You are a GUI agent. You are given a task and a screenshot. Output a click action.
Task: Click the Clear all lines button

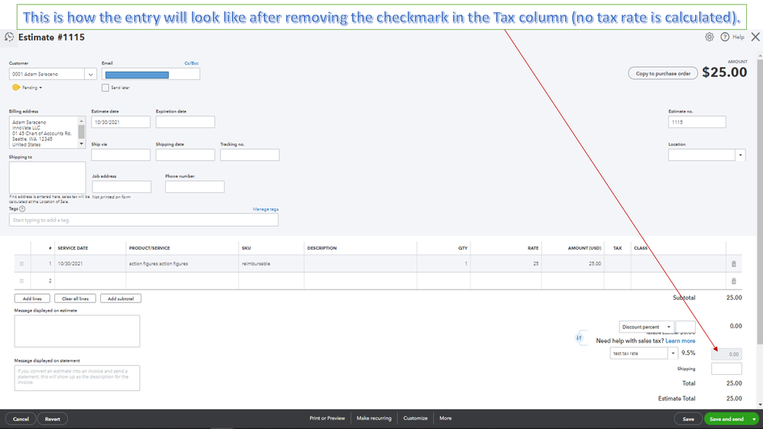coord(75,298)
